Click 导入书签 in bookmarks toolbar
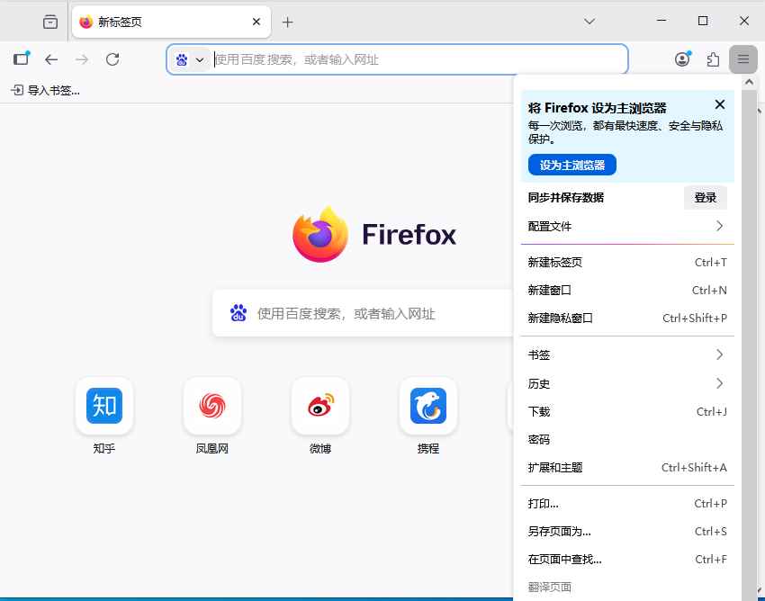 click(x=45, y=90)
